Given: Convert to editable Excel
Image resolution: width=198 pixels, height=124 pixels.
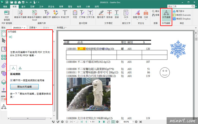Looking at the screenshot, I should click(x=35, y=15).
